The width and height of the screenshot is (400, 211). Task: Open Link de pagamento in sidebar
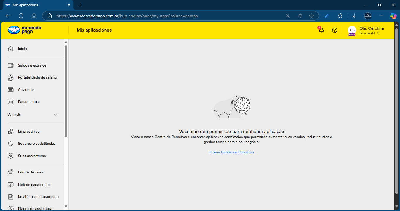tap(34, 185)
